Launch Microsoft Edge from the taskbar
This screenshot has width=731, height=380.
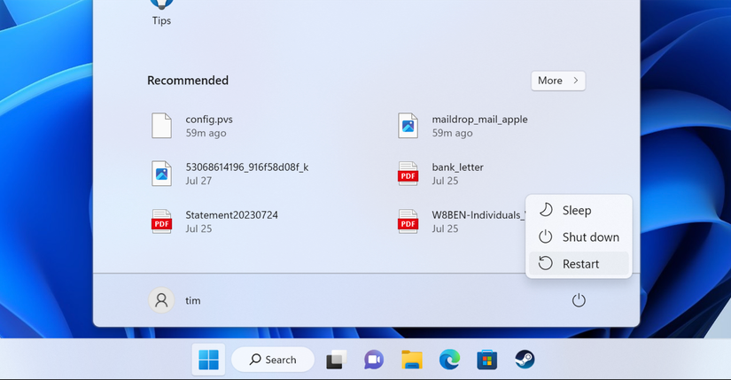449,360
